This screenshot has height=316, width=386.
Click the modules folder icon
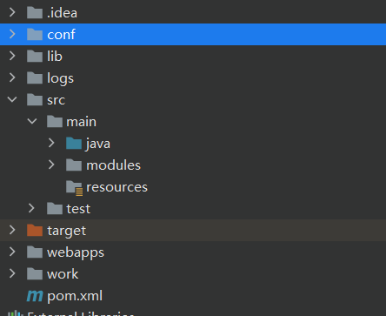tap(74, 165)
